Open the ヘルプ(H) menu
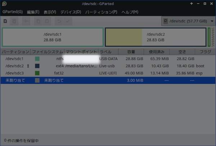Screen dimensions: 216x146 coord(130,12)
